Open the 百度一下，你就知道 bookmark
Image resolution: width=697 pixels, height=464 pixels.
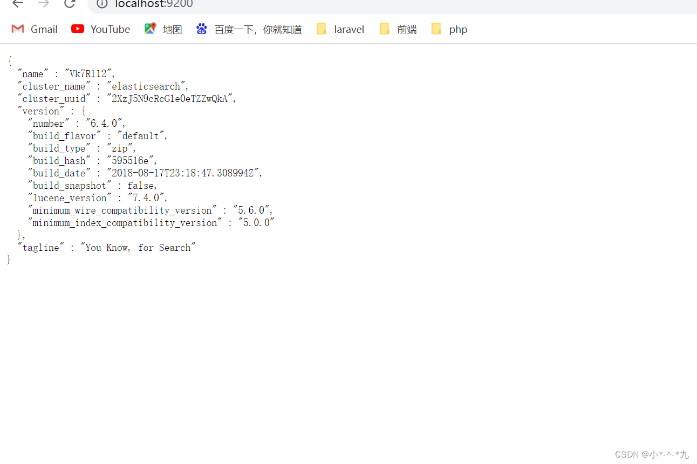249,29
